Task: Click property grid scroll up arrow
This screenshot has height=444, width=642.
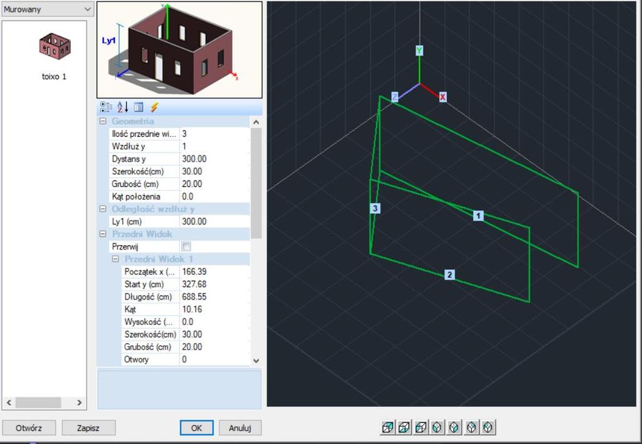Action: [x=256, y=122]
